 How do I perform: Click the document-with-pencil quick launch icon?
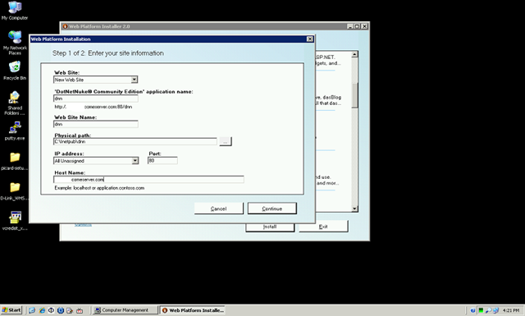tap(70, 310)
